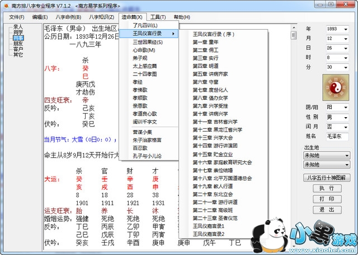Image resolution: width=358 pixels, height=255 pixels.
Task: Expand the 王凤仪言行录 submenu arrow
Action: coord(173,34)
